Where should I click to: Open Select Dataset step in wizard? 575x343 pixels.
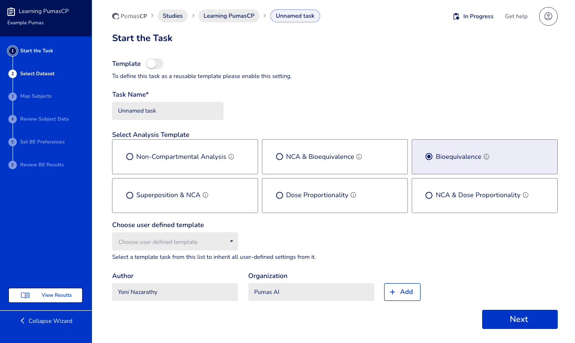point(37,74)
